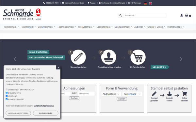The height and width of the screenshot is (122, 196).
Task: Open the shopping basket icon
Action: [187, 15]
